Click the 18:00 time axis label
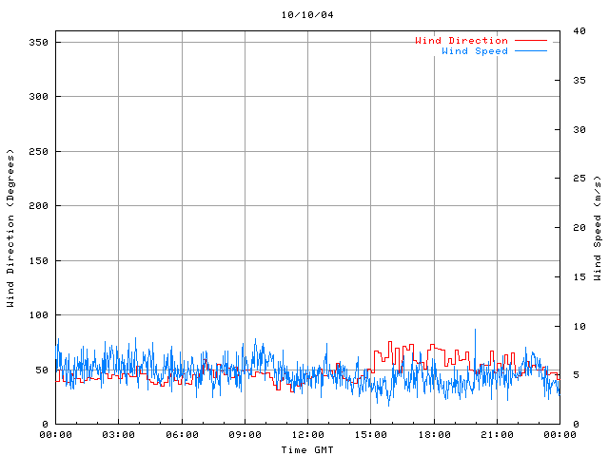 click(x=434, y=435)
